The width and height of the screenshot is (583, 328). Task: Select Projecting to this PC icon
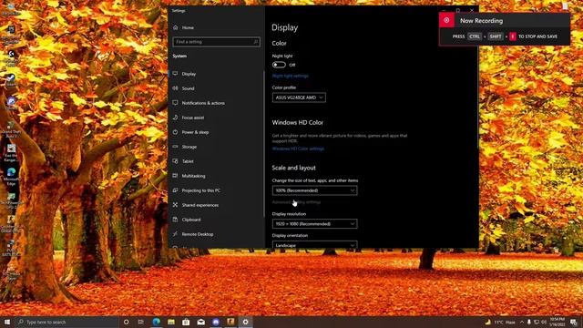(175, 190)
